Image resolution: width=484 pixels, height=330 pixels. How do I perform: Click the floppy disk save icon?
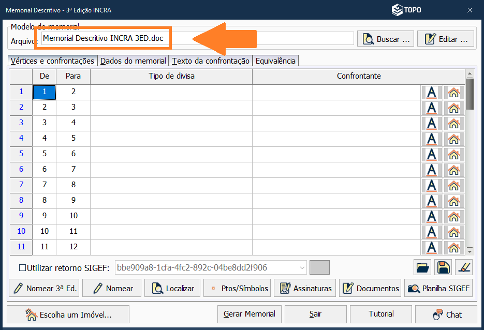443,267
